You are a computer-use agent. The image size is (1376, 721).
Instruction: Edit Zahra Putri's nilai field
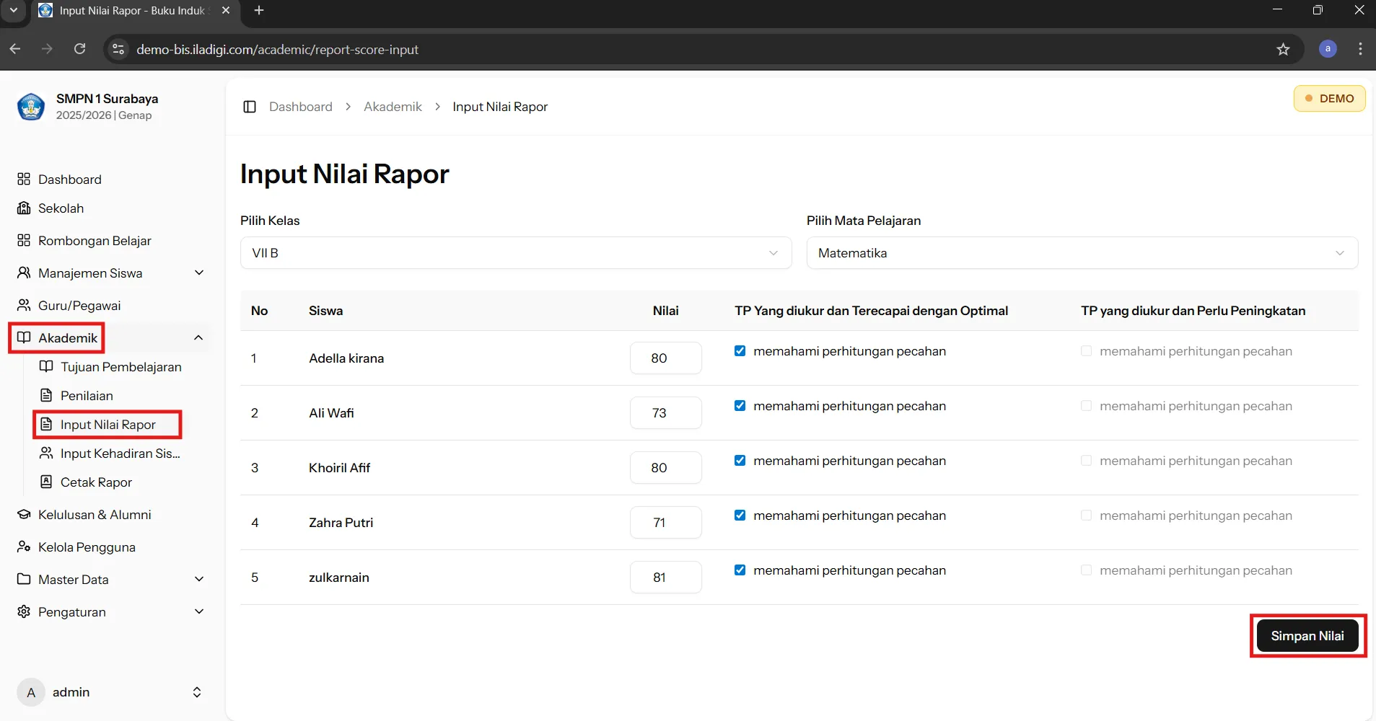click(665, 523)
